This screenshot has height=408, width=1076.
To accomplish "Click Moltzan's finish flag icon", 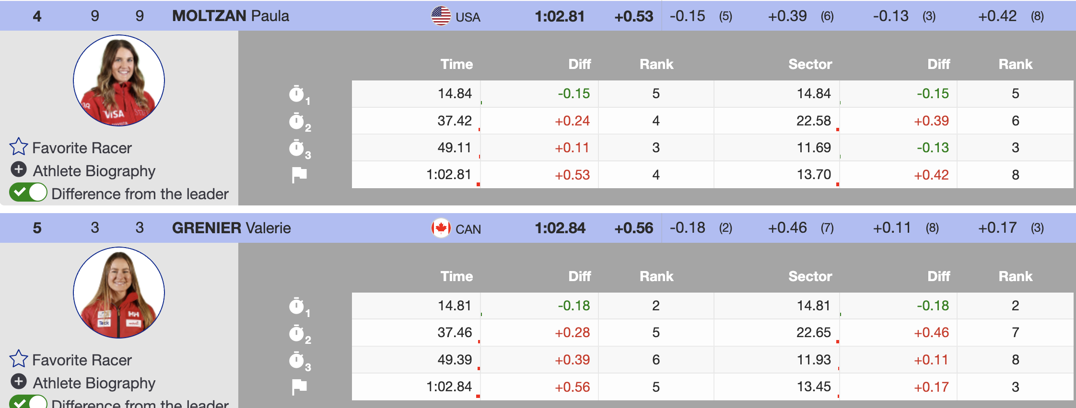I will pyautogui.click(x=299, y=175).
